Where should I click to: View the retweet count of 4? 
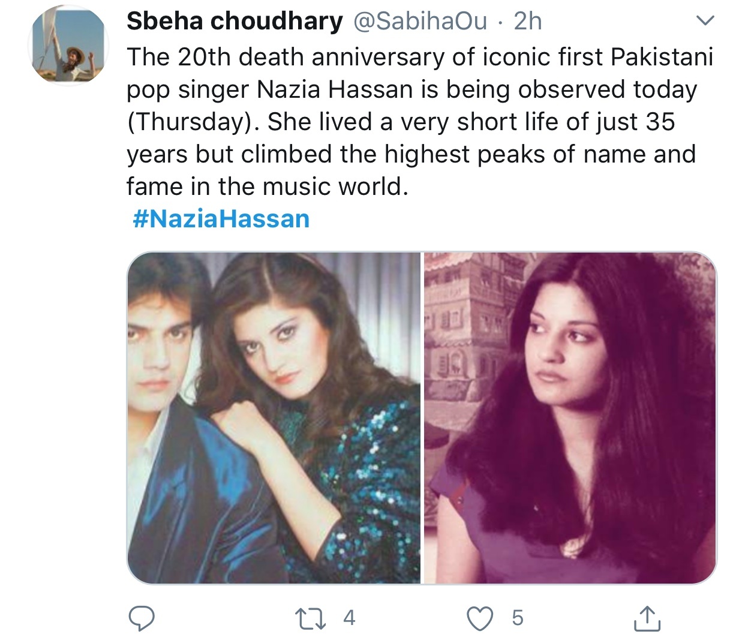pyautogui.click(x=349, y=618)
